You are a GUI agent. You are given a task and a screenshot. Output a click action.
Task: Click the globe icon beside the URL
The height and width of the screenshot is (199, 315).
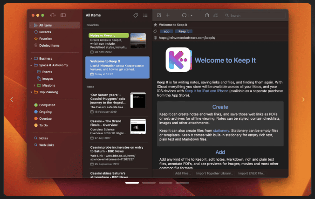155,38
